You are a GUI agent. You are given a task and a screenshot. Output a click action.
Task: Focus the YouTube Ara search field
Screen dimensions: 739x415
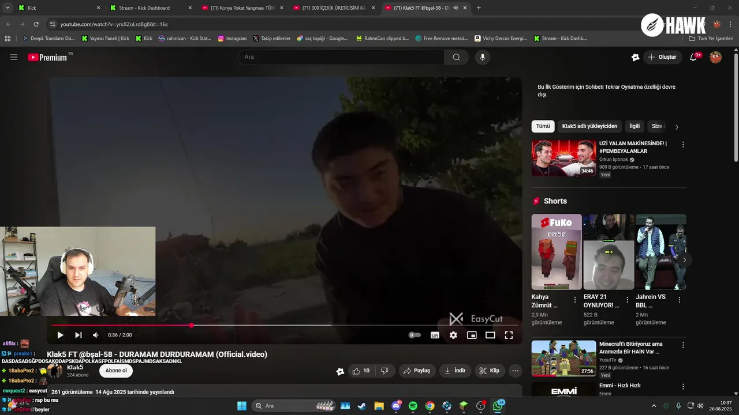[341, 57]
